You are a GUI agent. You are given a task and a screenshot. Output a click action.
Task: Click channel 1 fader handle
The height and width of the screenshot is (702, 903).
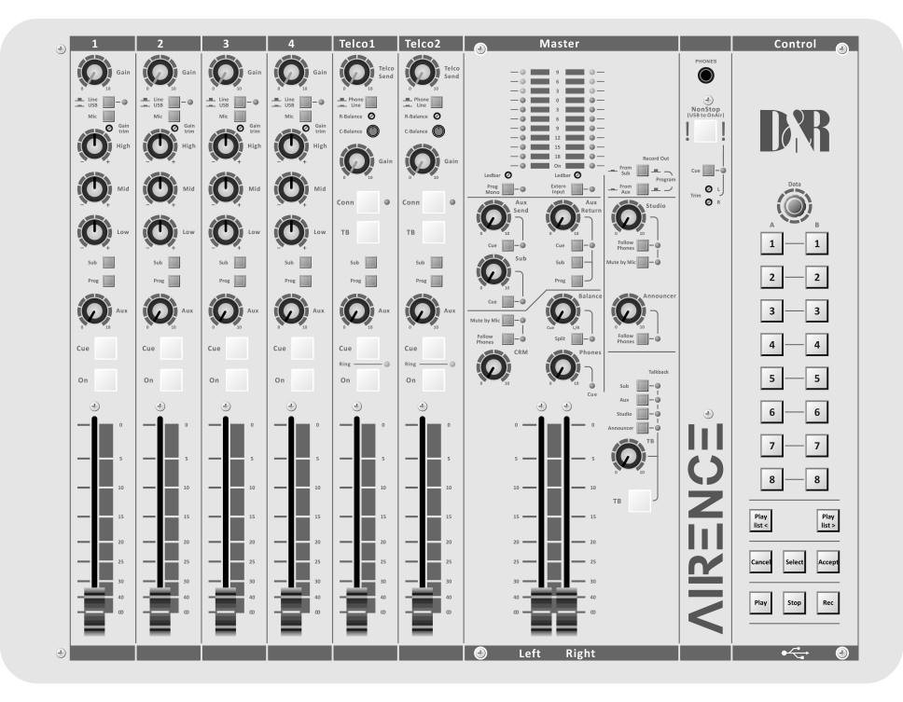coord(94,611)
